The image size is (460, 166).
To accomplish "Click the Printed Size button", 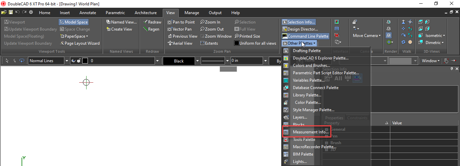I will point(247,36).
